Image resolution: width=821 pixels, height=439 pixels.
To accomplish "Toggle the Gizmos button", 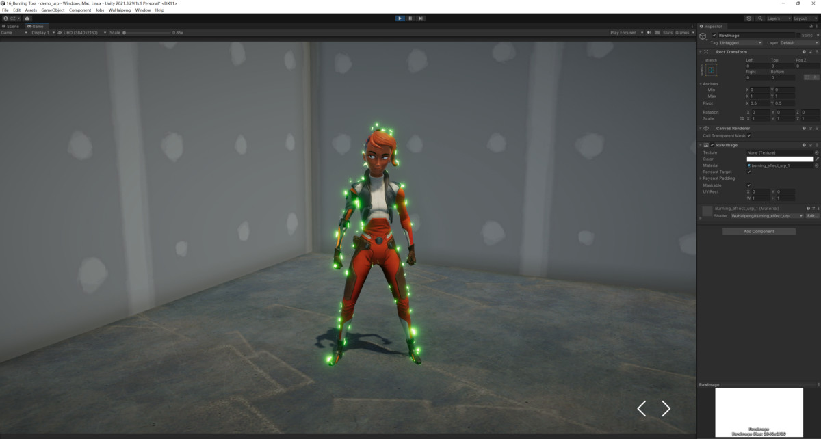I will coord(681,32).
